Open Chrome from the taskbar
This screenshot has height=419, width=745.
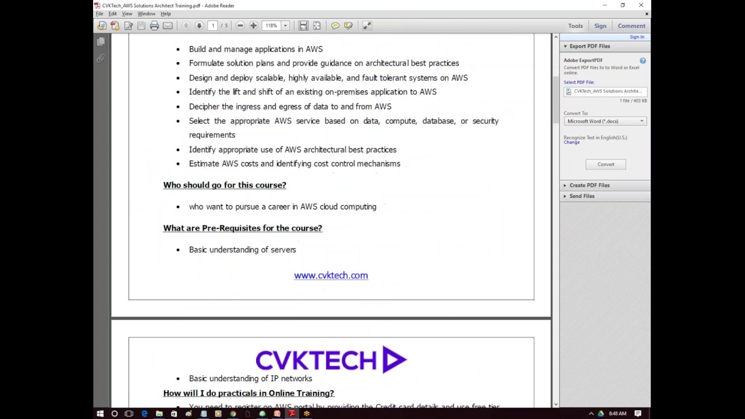tap(233, 414)
